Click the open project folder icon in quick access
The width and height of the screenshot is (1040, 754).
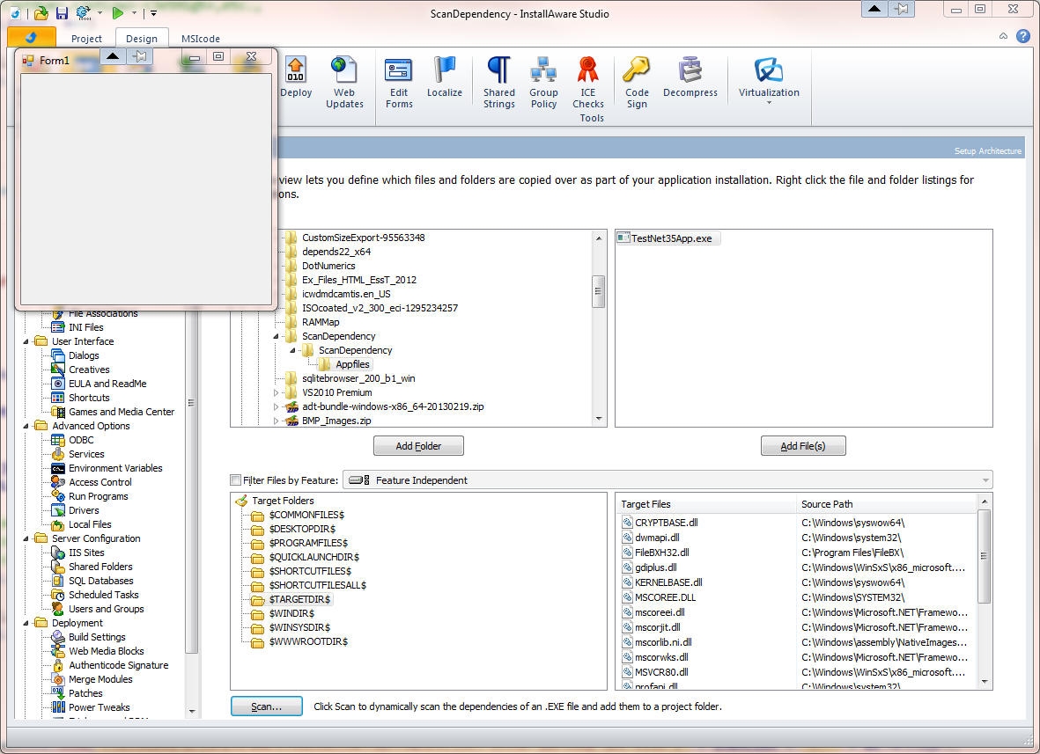click(41, 13)
